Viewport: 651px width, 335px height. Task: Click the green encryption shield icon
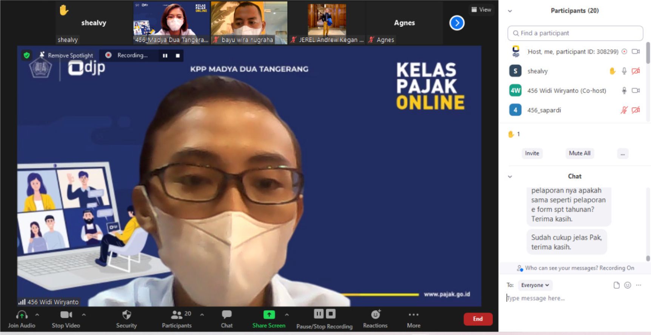26,55
